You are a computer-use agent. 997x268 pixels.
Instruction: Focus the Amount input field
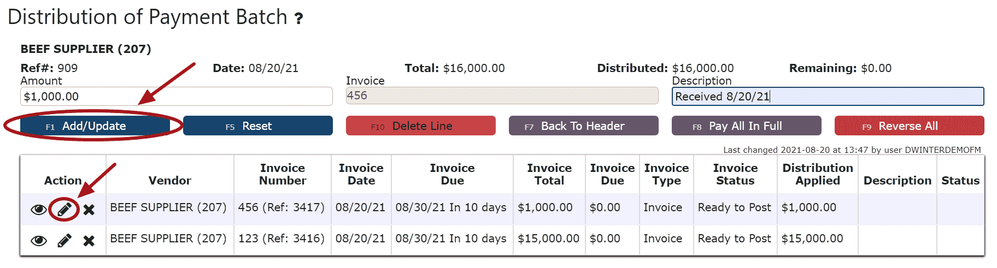coord(177,97)
